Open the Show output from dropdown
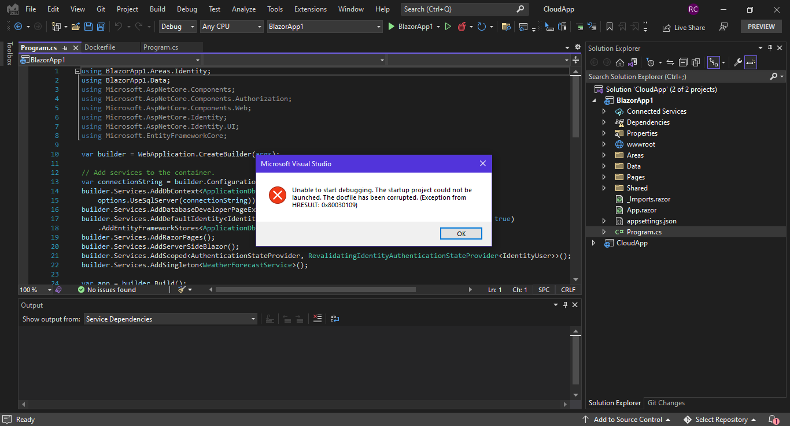Viewport: 790px width, 426px height. pos(171,319)
